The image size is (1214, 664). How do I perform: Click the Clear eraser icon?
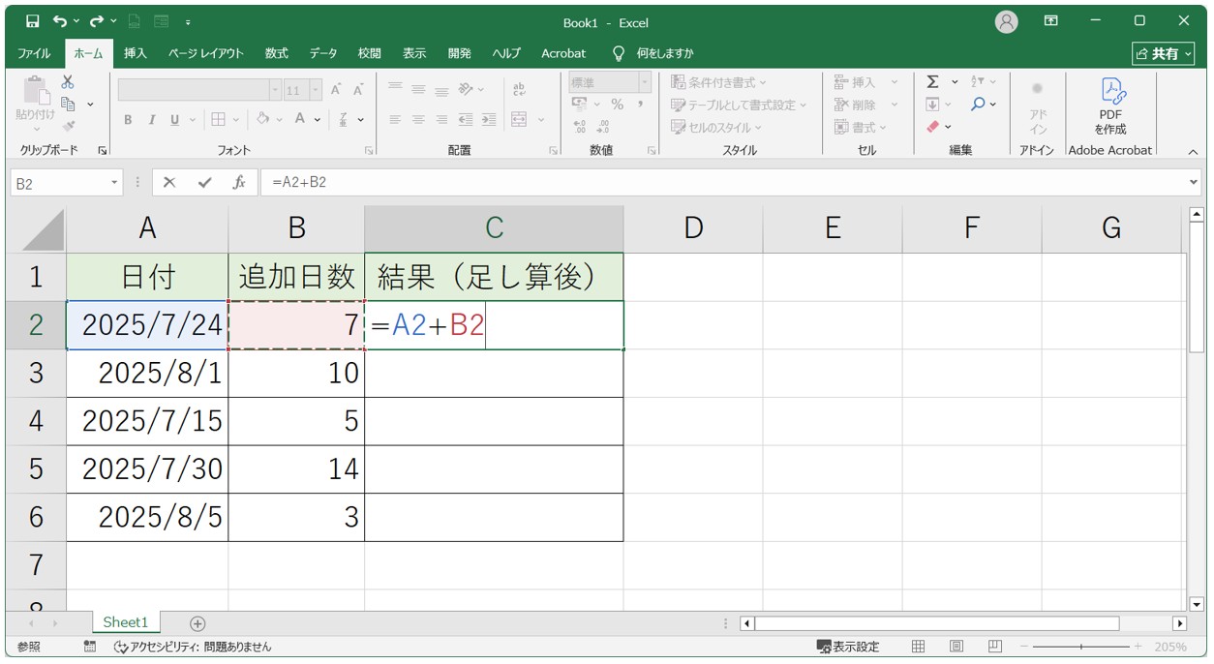932,127
